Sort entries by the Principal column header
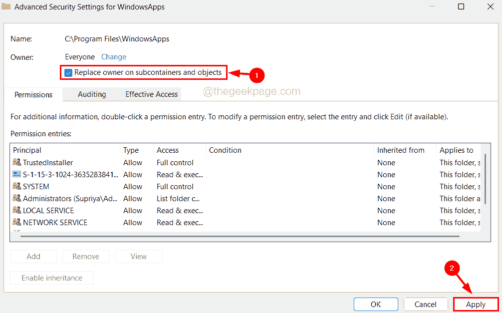 coord(27,150)
